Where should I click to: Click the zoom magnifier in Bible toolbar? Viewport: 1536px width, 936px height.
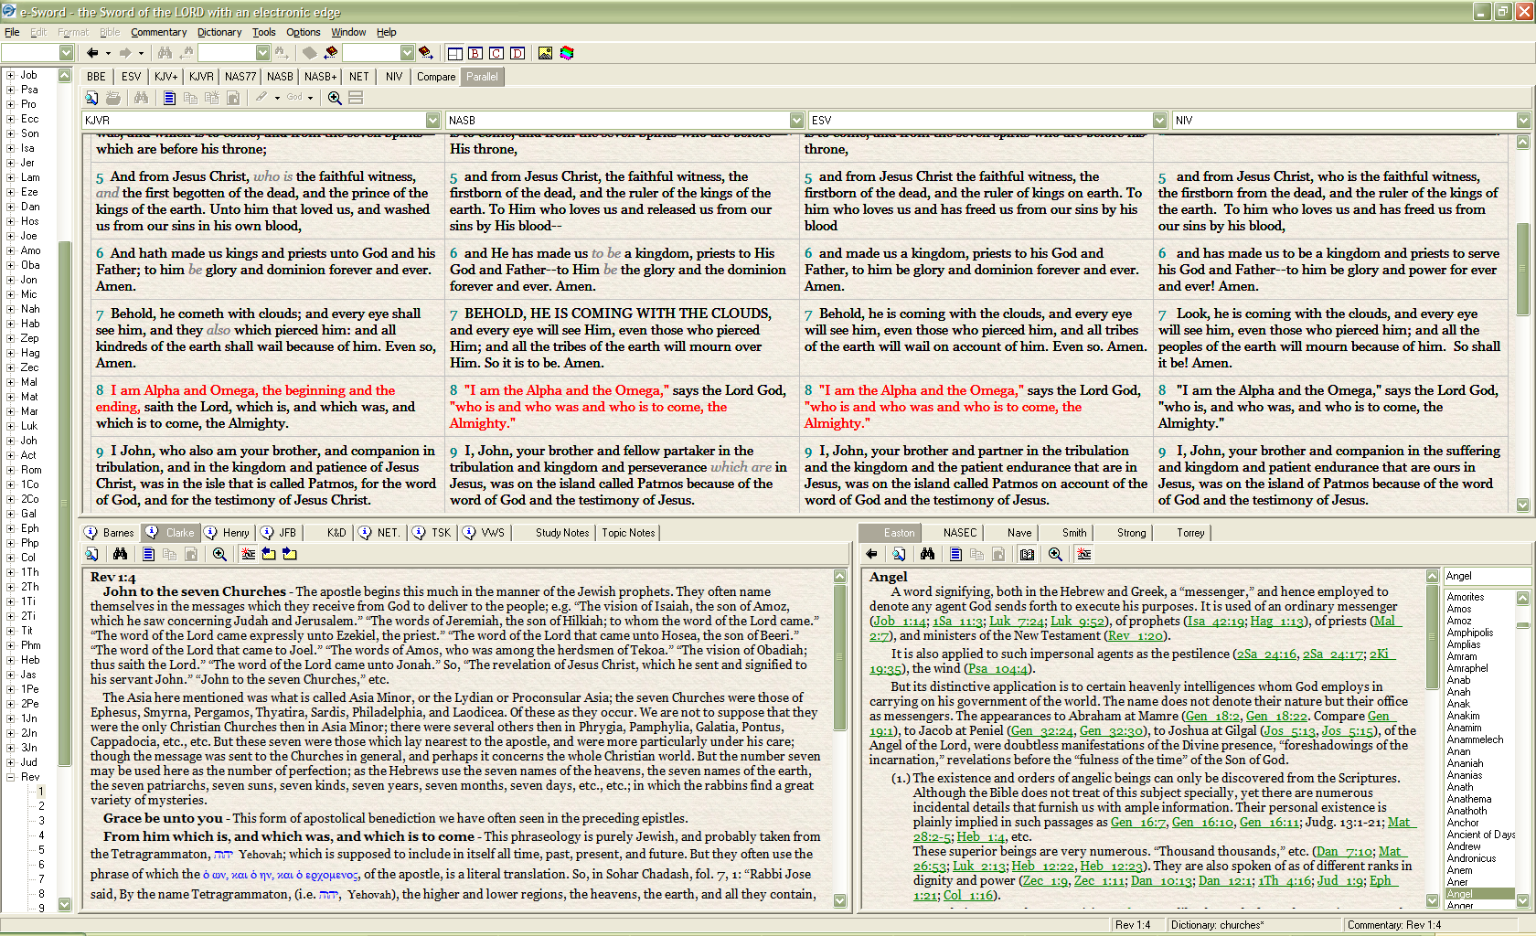tap(335, 97)
